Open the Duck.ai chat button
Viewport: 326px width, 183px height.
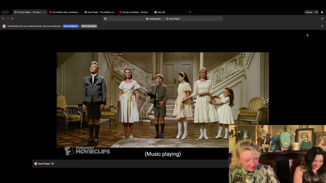309,12
